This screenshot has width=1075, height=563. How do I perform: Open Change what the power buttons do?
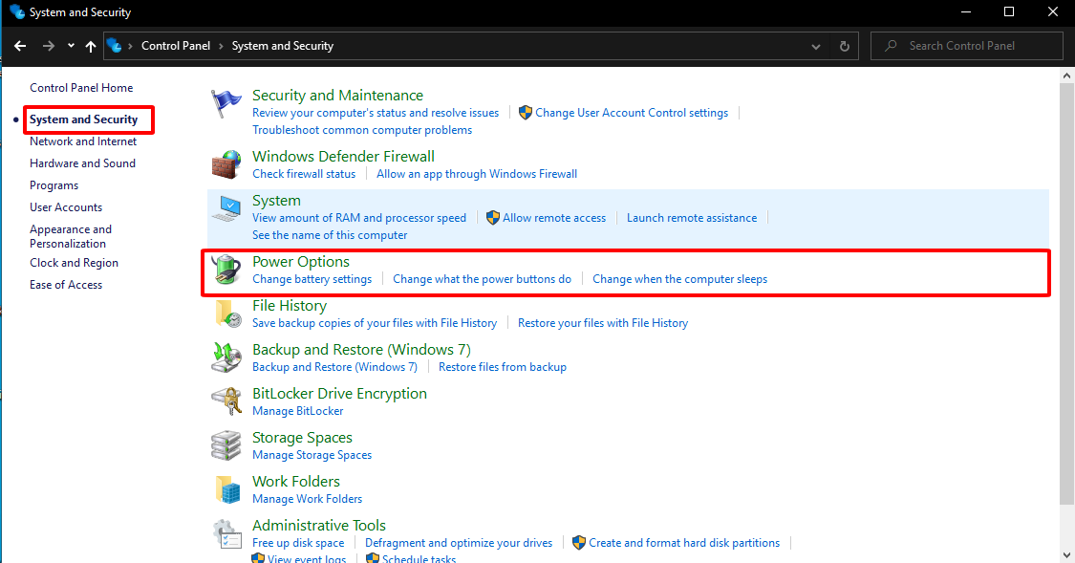[482, 279]
